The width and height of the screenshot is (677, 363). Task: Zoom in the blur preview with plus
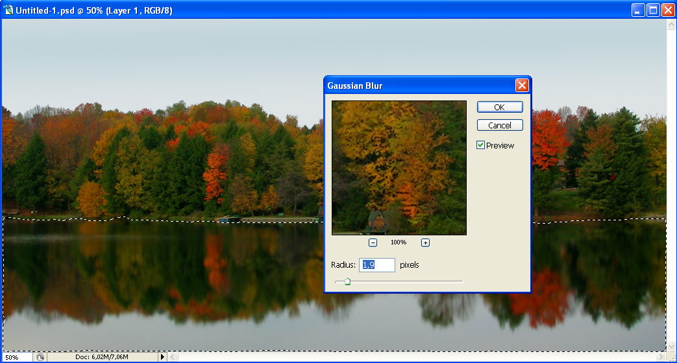pos(425,242)
